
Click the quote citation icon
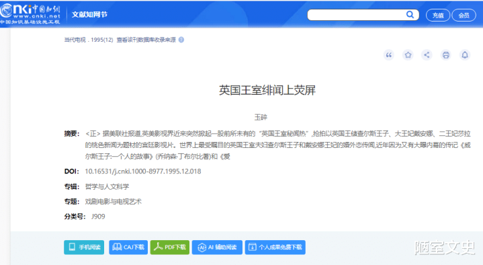[x=389, y=55]
